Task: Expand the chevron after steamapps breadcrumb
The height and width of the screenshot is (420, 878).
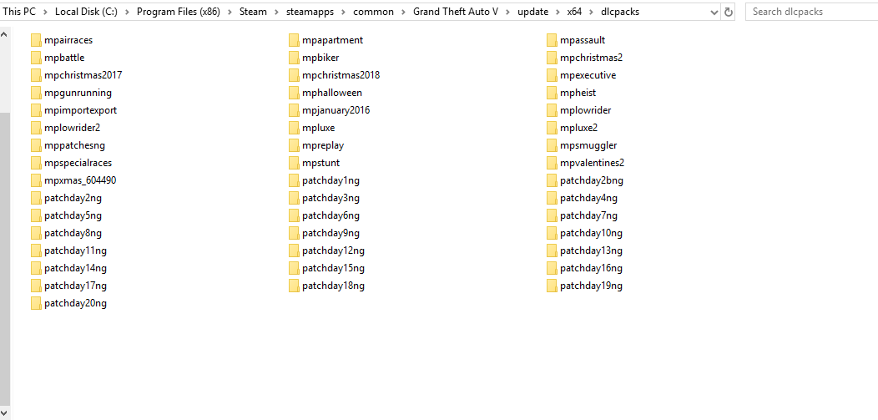Action: (344, 12)
